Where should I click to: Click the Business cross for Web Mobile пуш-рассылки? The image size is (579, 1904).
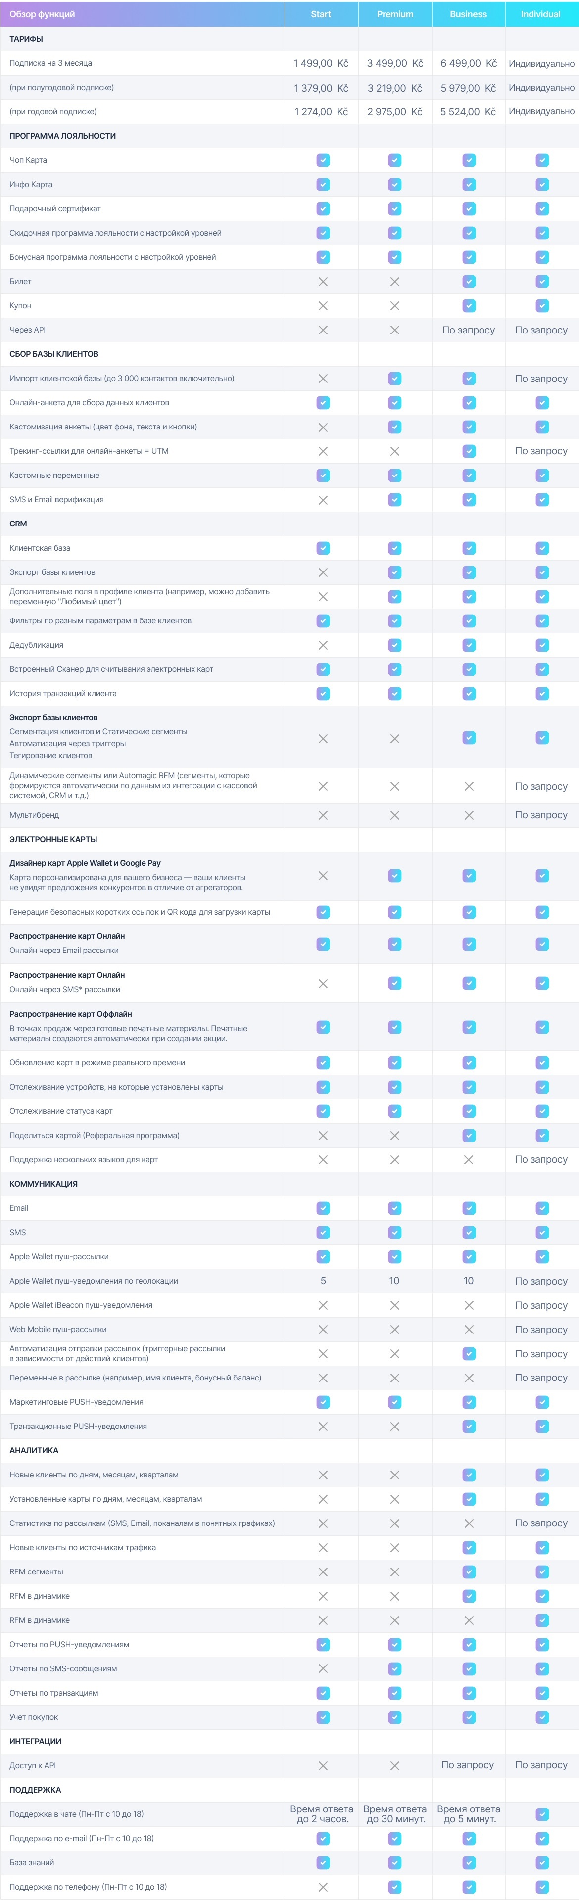click(x=469, y=1330)
